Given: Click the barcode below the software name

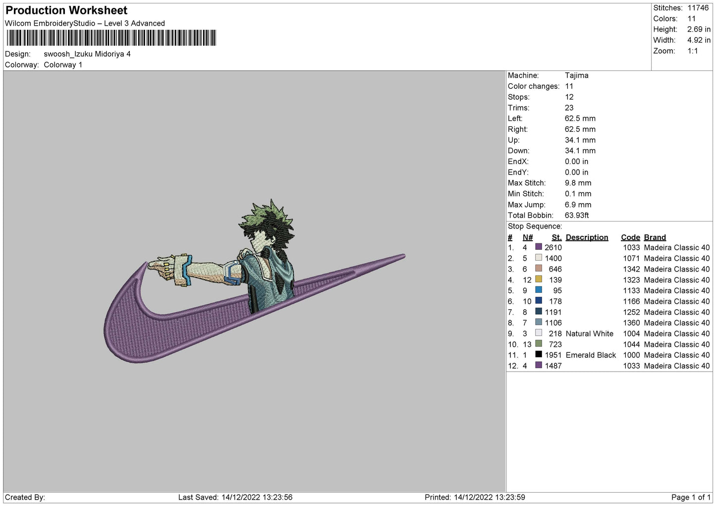Looking at the screenshot, I should tap(111, 38).
